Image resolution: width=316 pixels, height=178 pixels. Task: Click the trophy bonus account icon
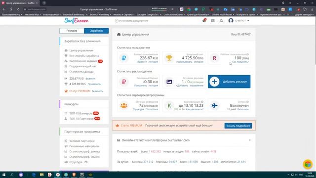pyautogui.click(x=169, y=58)
